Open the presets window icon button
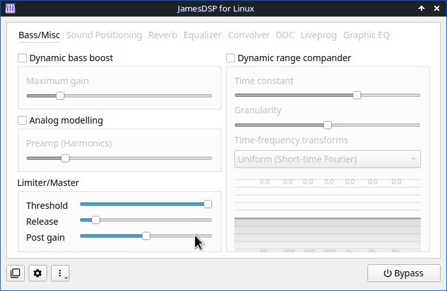447x291 pixels. click(15, 273)
